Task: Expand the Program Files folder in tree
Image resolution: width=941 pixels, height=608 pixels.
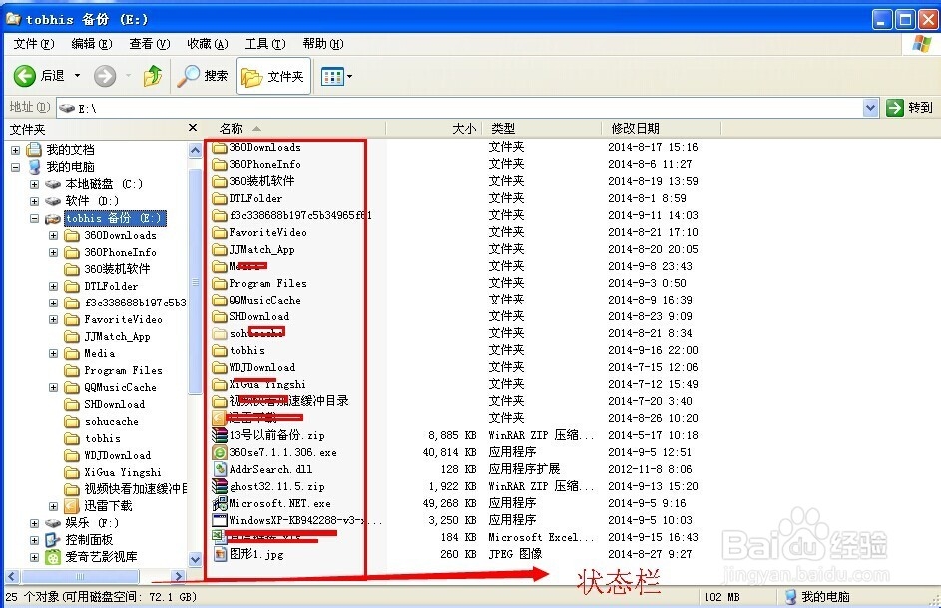Action: (51, 370)
